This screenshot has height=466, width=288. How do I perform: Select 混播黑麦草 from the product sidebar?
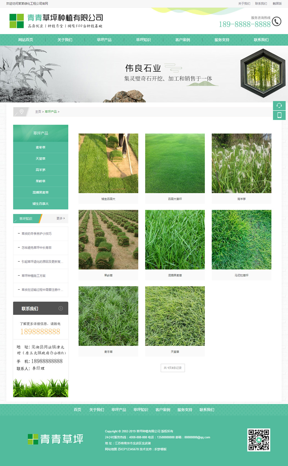tap(40, 192)
